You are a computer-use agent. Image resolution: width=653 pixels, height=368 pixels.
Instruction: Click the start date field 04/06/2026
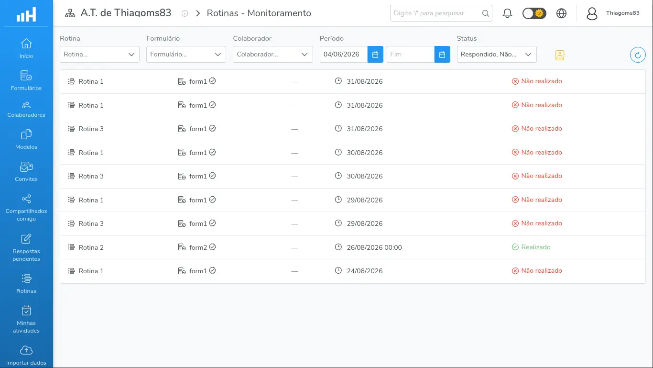click(x=344, y=54)
